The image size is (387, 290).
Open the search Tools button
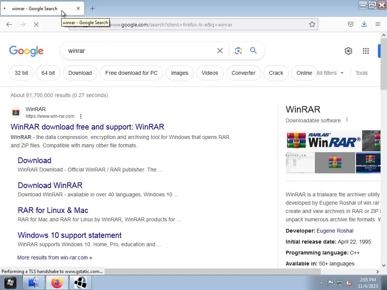pyautogui.click(x=361, y=73)
